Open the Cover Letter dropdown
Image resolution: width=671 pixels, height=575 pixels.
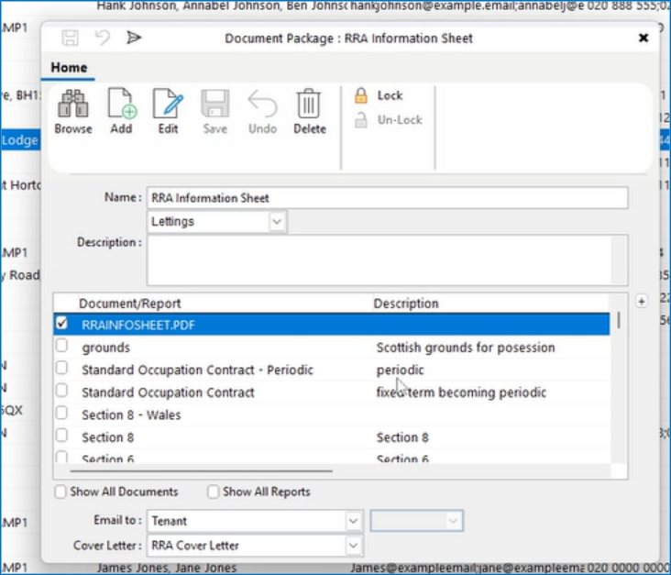tap(353, 546)
